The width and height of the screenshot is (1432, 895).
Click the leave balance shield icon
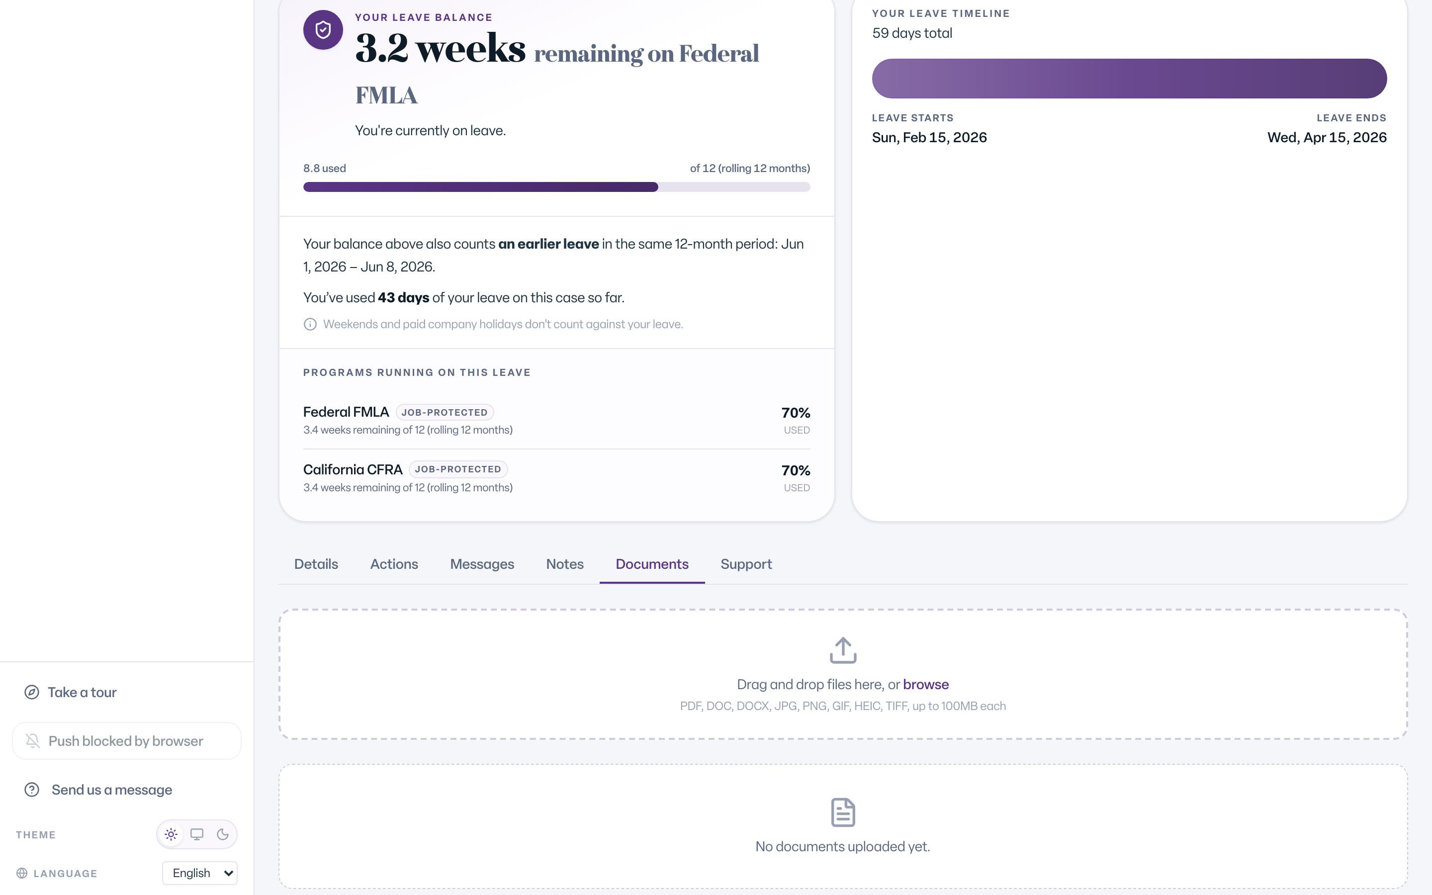point(323,30)
